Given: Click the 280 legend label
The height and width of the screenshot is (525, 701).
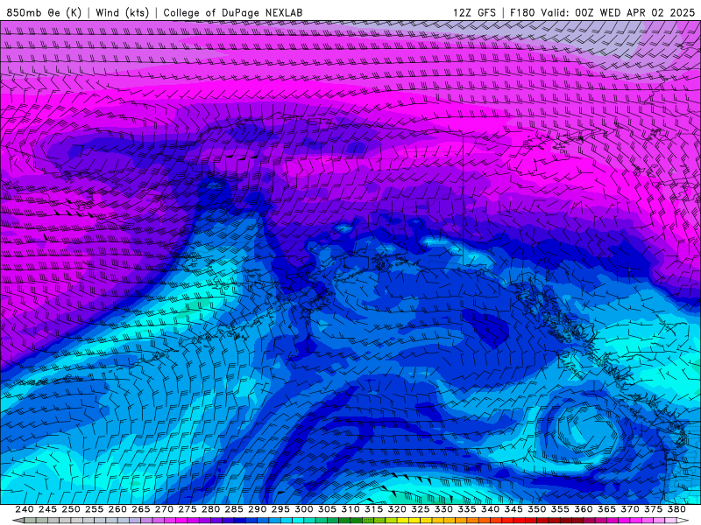Looking at the screenshot, I should (210, 509).
